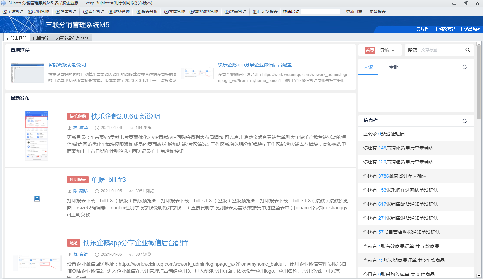This screenshot has width=483, height=279.
Task: Click 退出系统 in the header
Action: point(472,29)
